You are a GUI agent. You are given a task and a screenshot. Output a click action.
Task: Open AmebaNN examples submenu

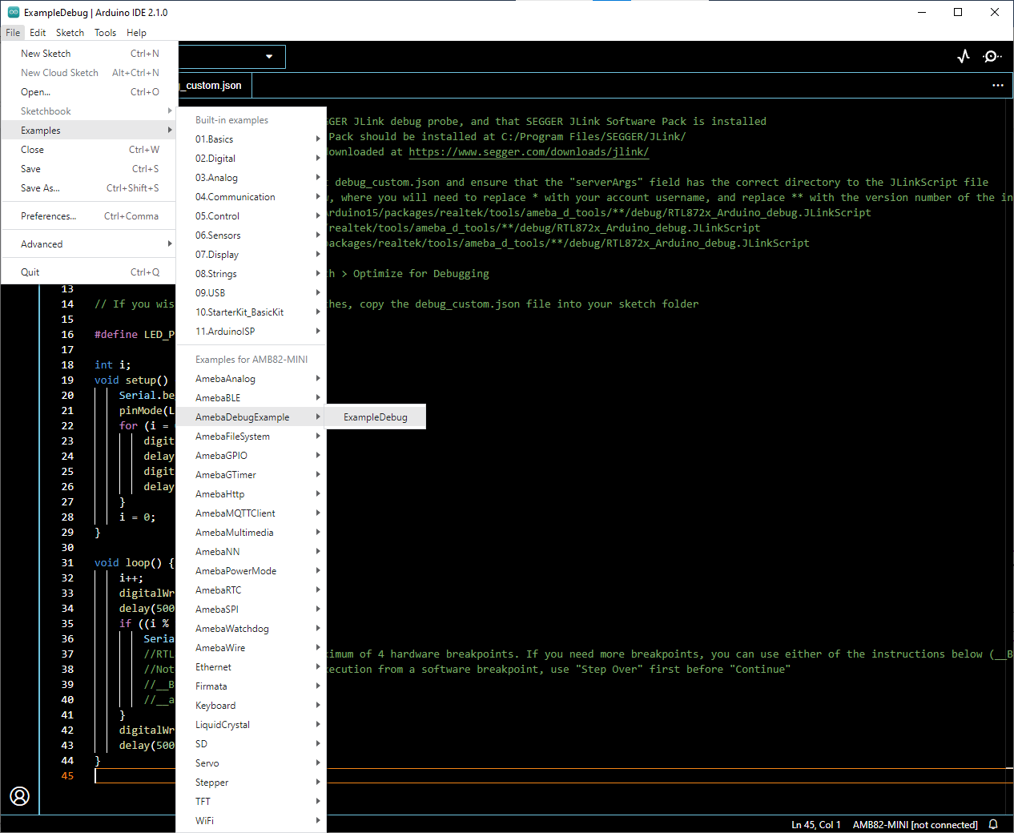[251, 552]
